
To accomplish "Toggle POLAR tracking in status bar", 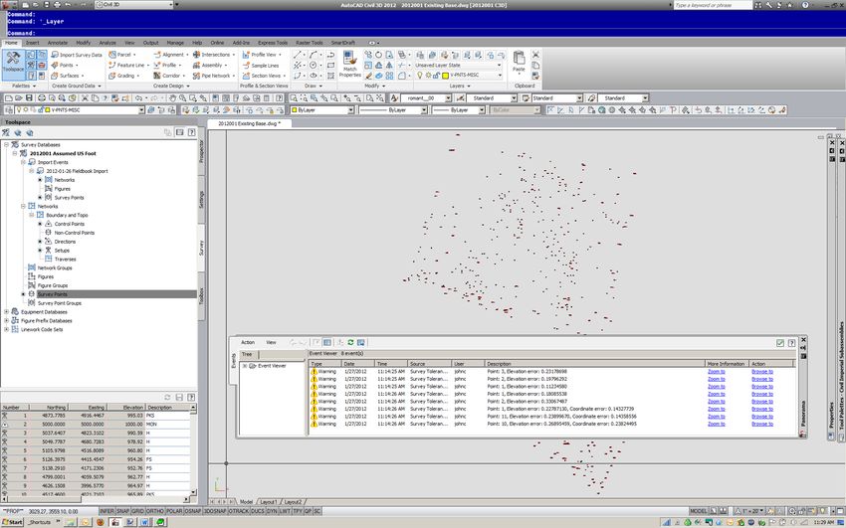I will pyautogui.click(x=174, y=511).
